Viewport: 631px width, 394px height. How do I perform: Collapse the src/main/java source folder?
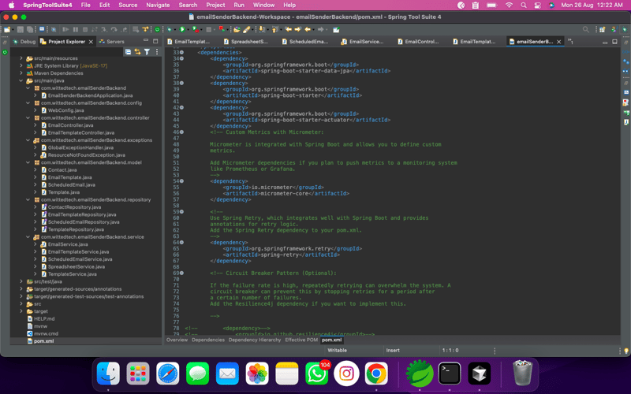[x=21, y=80]
